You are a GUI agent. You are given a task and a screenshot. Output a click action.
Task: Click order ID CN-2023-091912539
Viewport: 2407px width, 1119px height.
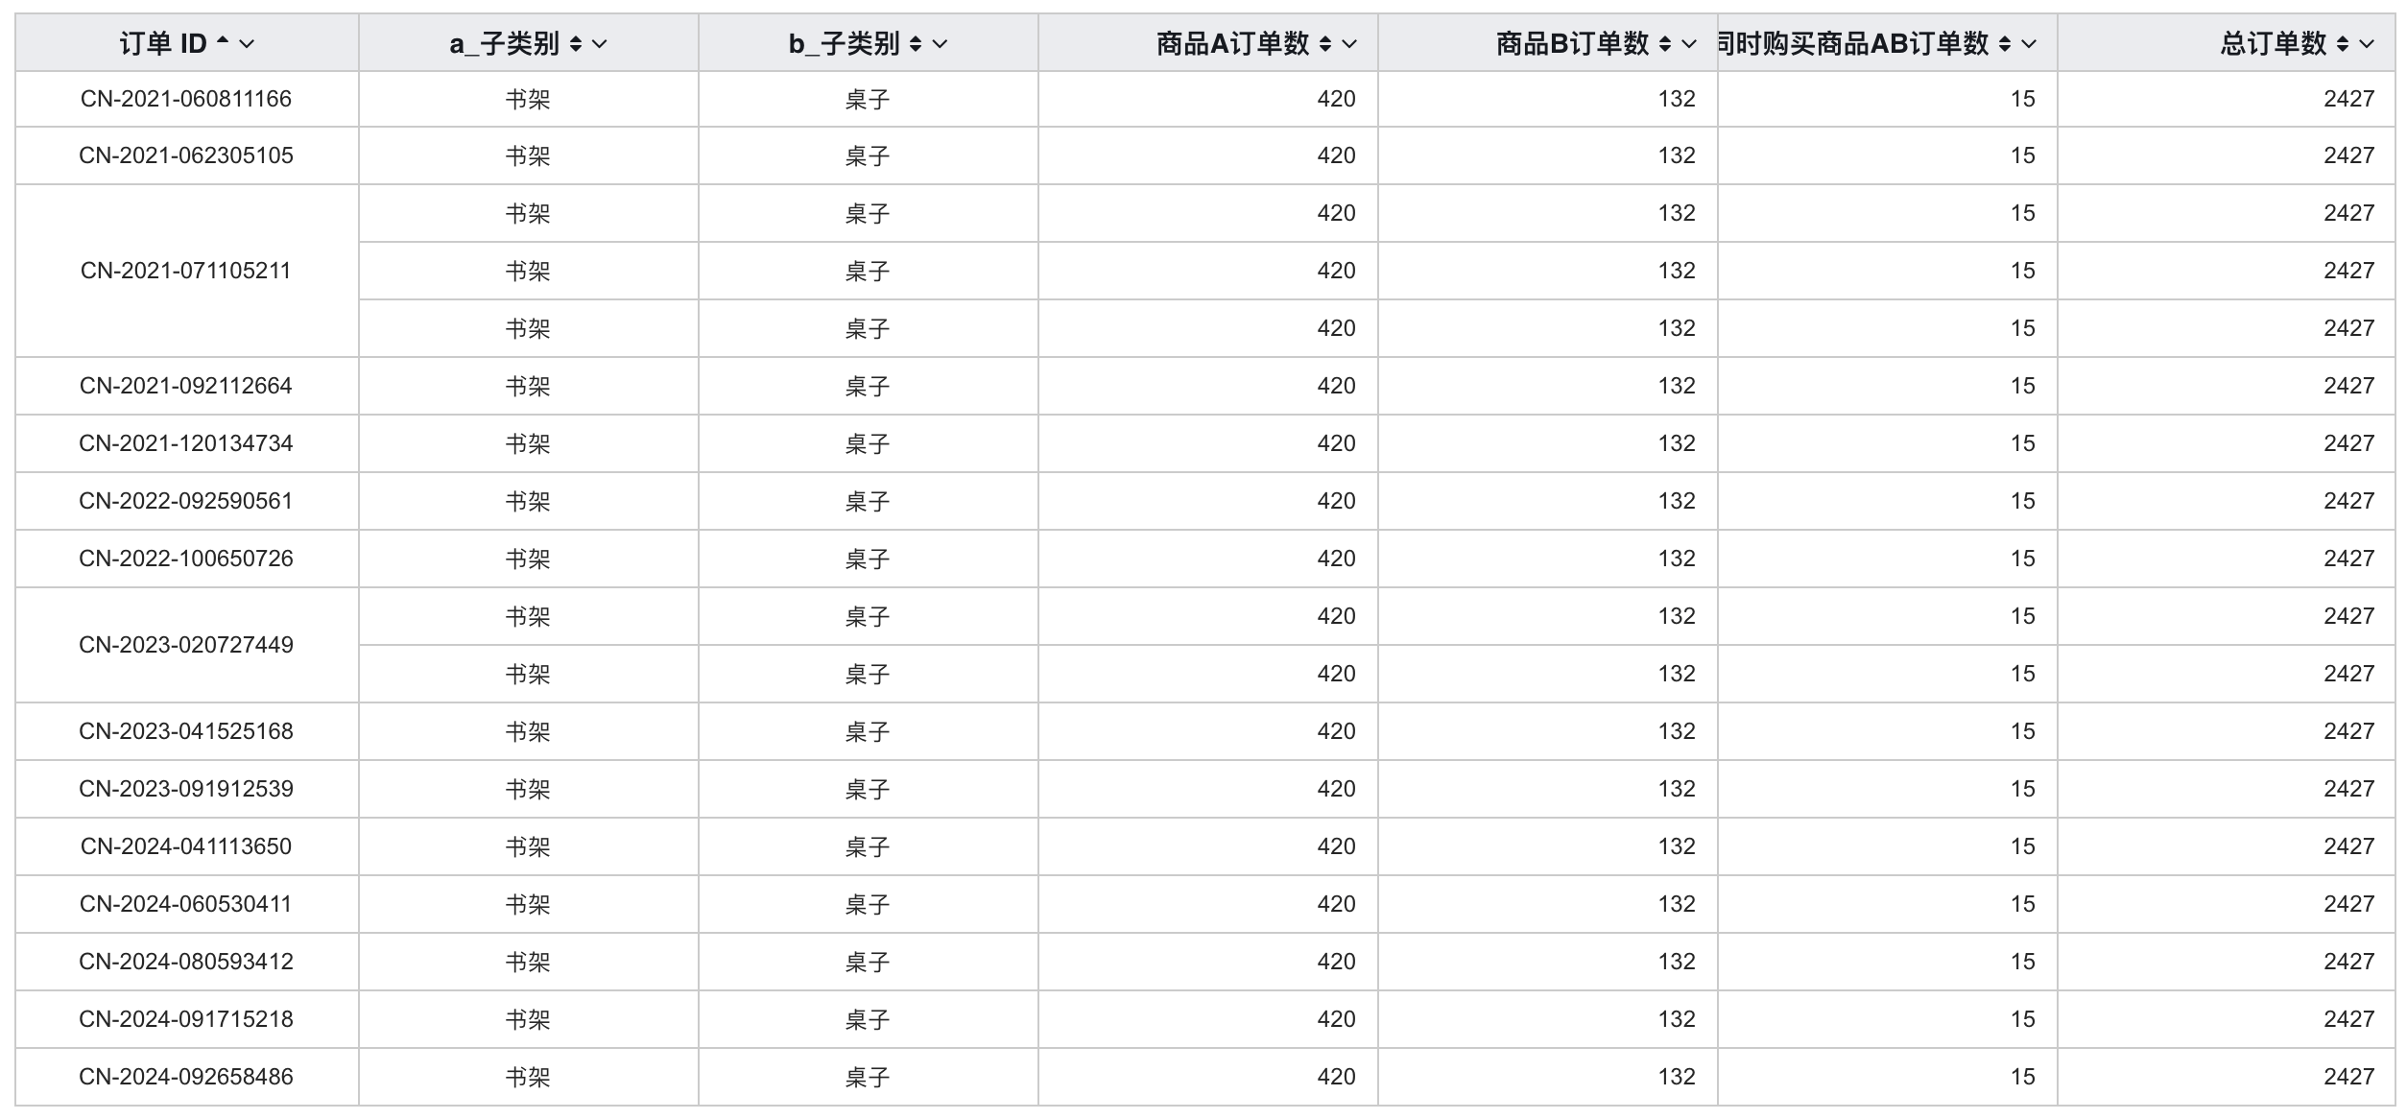click(186, 789)
